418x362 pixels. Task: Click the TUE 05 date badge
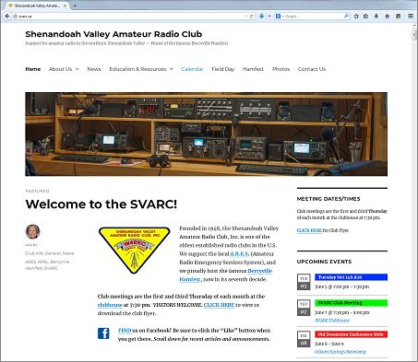304,282
